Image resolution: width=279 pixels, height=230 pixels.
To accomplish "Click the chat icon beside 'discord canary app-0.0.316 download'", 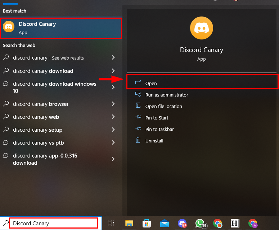I will pyautogui.click(x=6, y=155).
